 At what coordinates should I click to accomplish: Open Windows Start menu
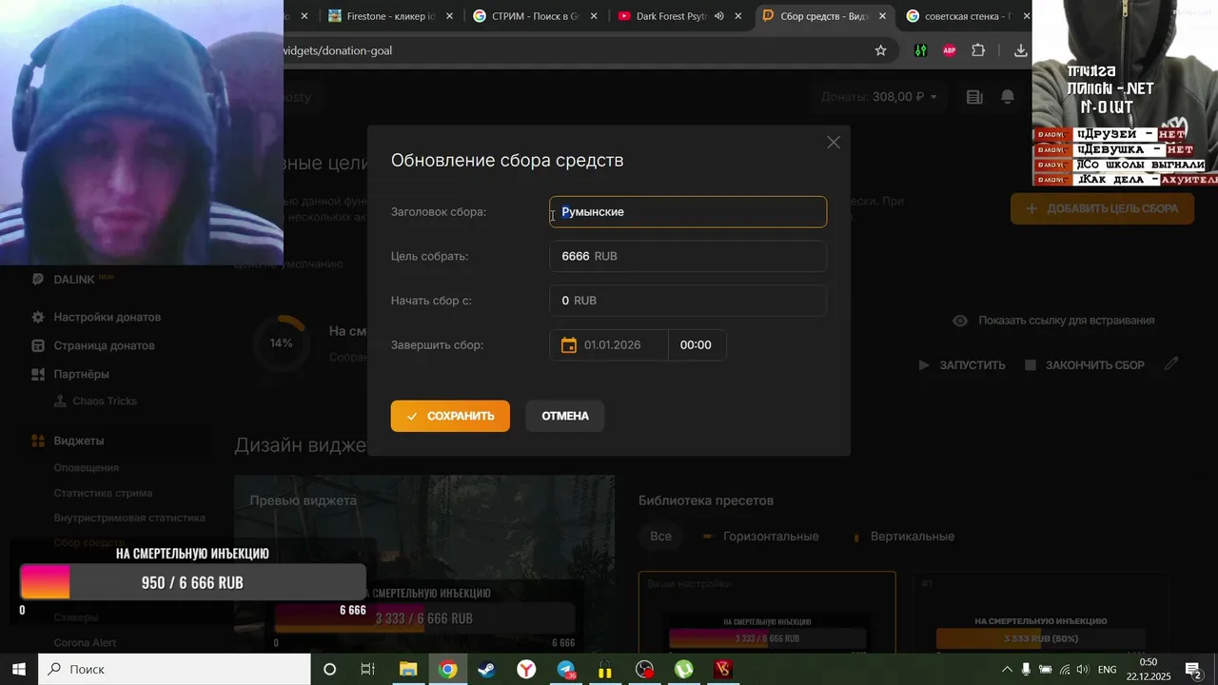[x=19, y=670]
